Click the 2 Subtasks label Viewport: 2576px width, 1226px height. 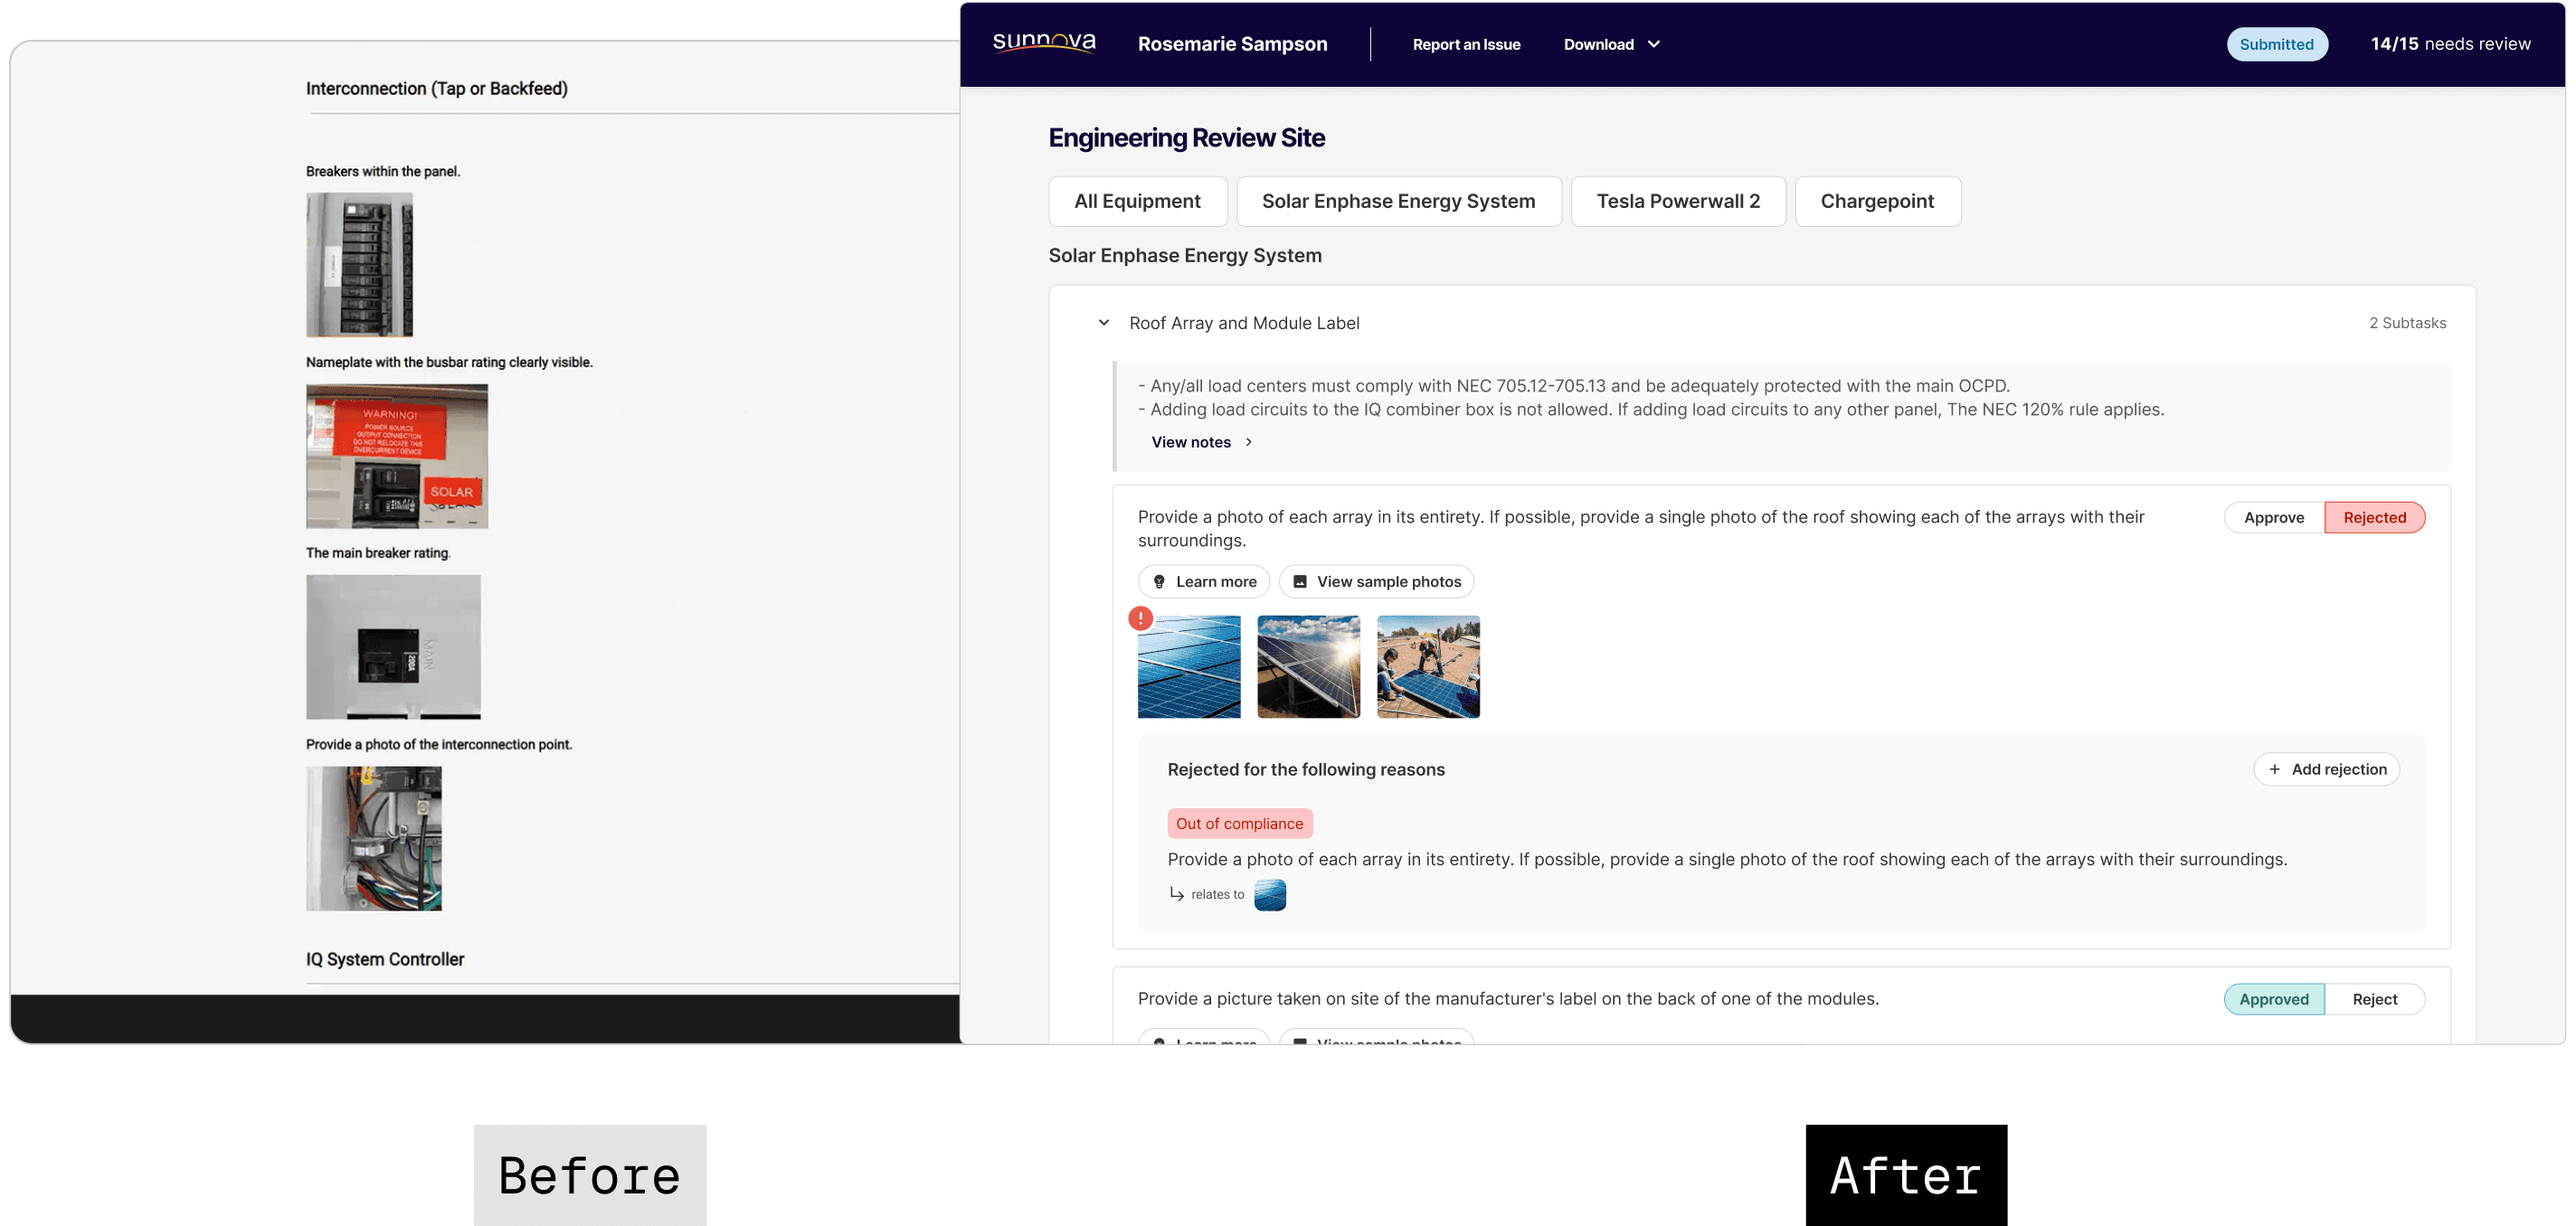click(2407, 323)
